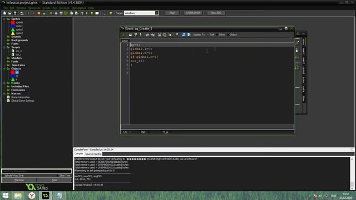Click the paste icon in code editor toolbar

[x=170, y=34]
